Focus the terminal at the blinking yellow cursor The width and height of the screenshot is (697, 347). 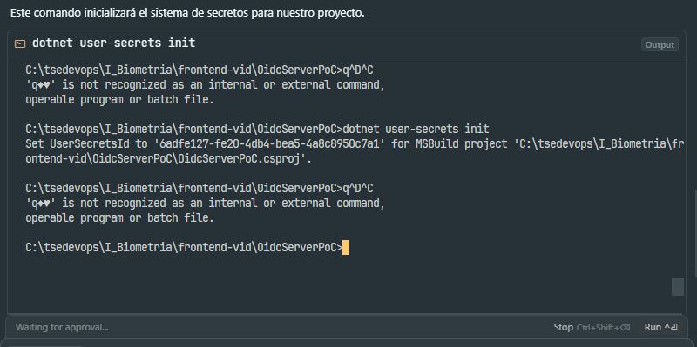[x=345, y=248]
